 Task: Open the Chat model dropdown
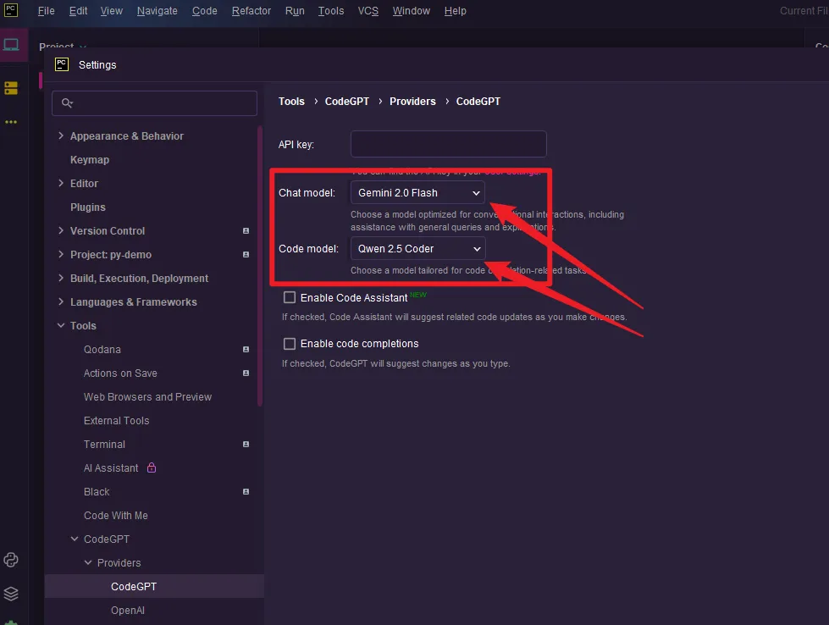tap(417, 193)
